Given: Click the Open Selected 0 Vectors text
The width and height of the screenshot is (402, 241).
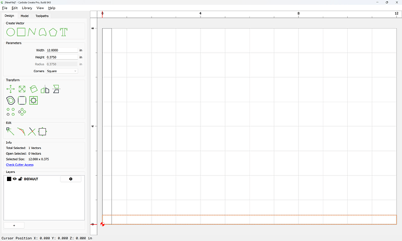Looking at the screenshot, I should click(23, 154).
